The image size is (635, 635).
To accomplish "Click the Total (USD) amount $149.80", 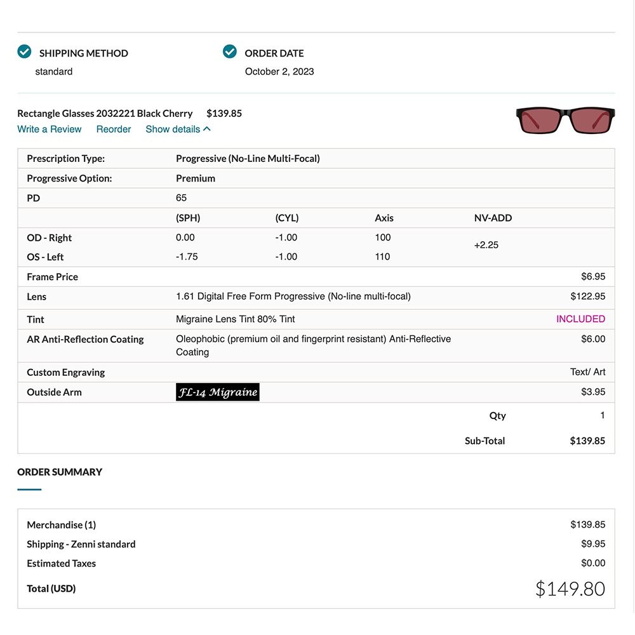I will point(570,589).
